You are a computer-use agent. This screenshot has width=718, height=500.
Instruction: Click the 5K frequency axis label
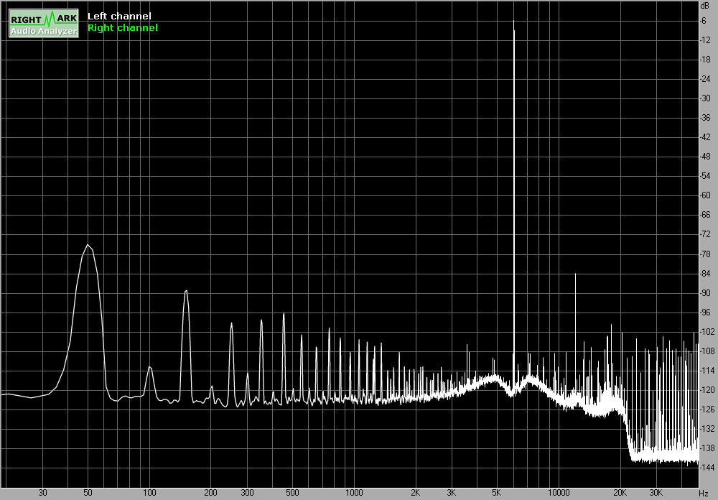coord(496,493)
